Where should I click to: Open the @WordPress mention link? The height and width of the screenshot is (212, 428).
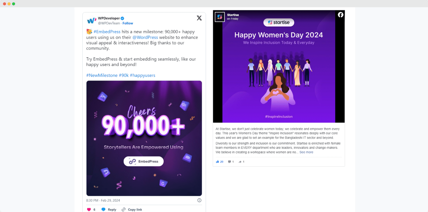(145, 37)
